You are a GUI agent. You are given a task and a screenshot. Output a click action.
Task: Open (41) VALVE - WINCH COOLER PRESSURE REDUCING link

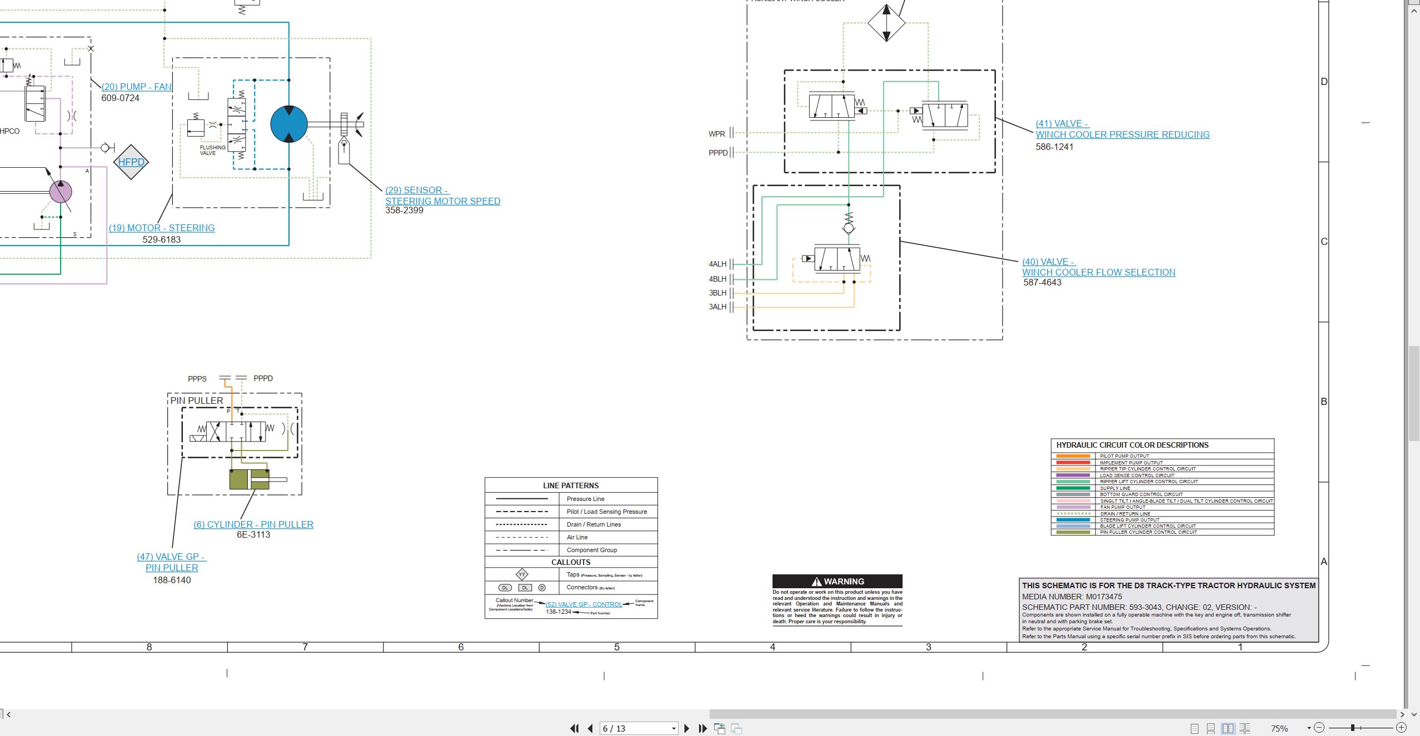[x=1122, y=129]
